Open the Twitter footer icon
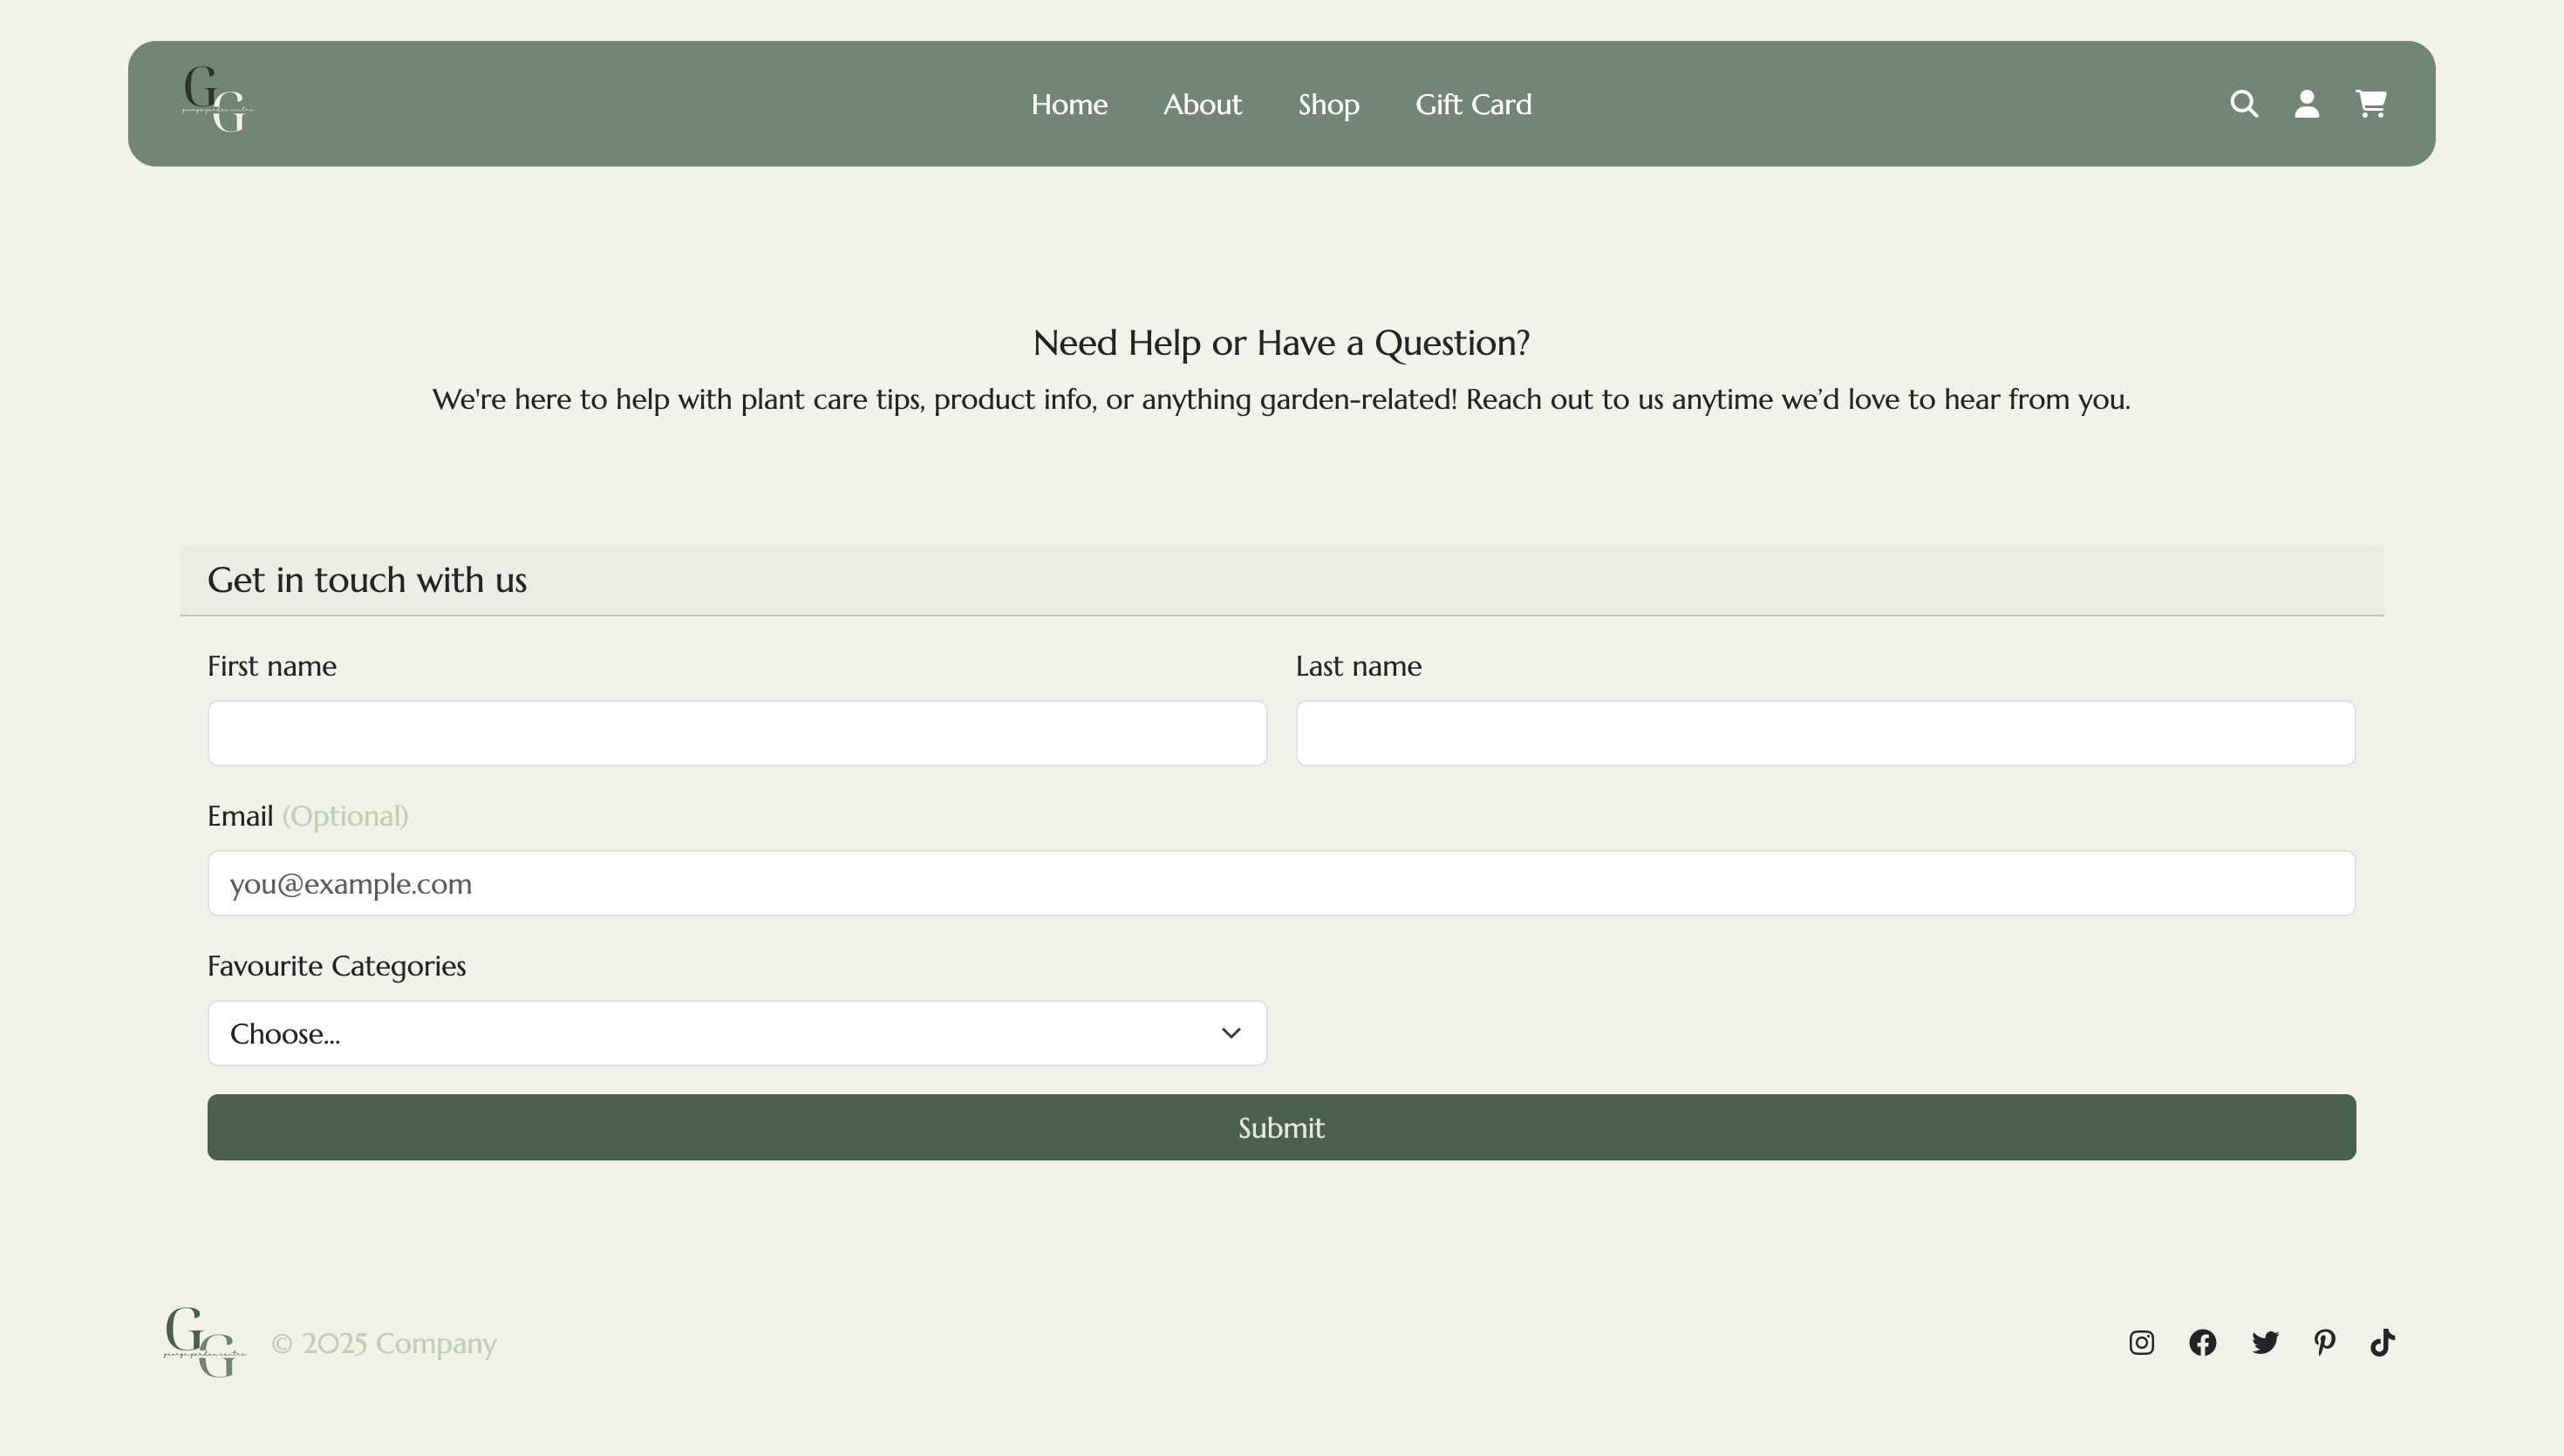Screen dimensions: 2564x1456 [x=2264, y=1342]
